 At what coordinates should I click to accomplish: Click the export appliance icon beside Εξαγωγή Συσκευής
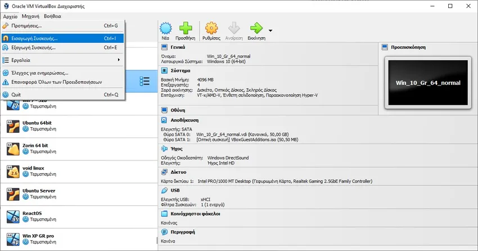click(6, 48)
